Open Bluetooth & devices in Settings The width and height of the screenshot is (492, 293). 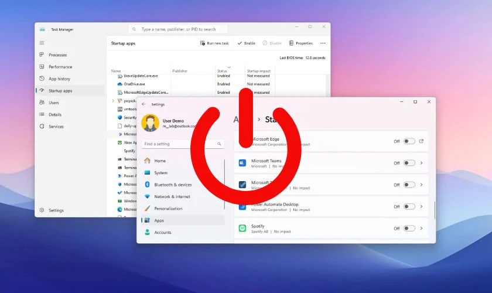(183, 185)
